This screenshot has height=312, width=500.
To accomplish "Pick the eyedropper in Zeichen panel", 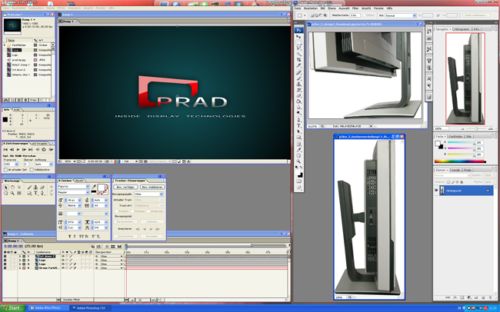I will pos(94,187).
